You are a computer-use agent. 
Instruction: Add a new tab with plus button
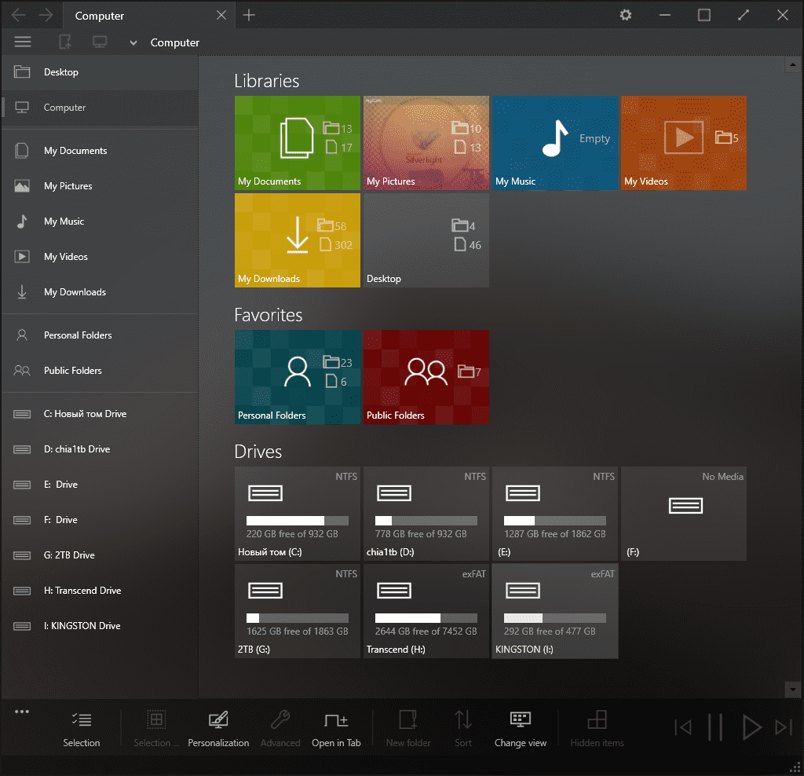click(249, 15)
